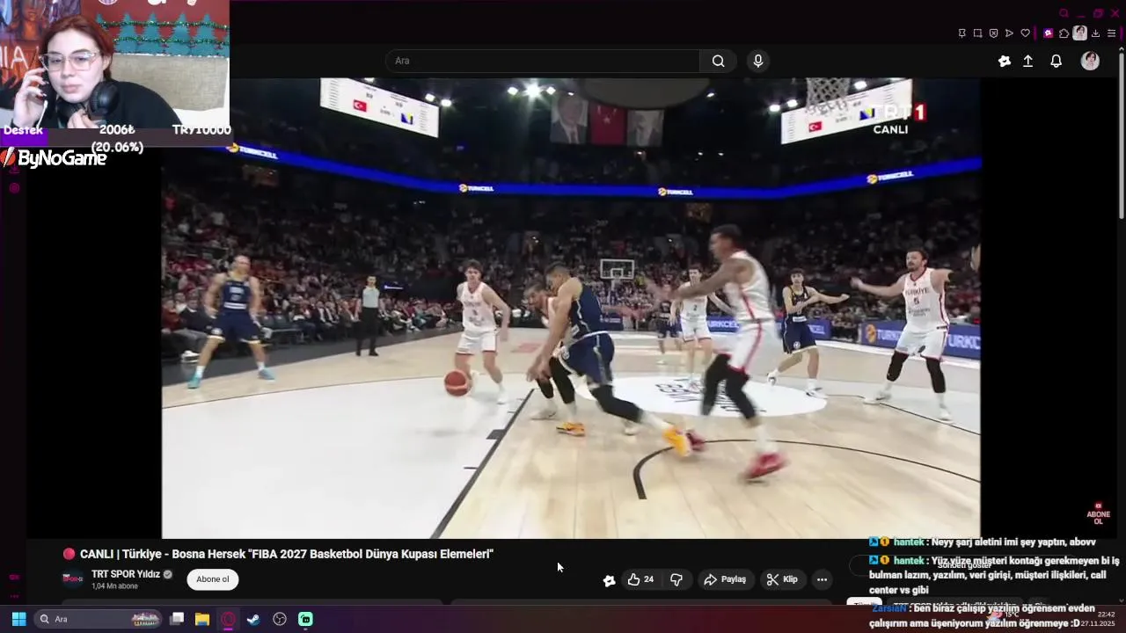
Task: Click the Paylaş share button
Action: 725,579
